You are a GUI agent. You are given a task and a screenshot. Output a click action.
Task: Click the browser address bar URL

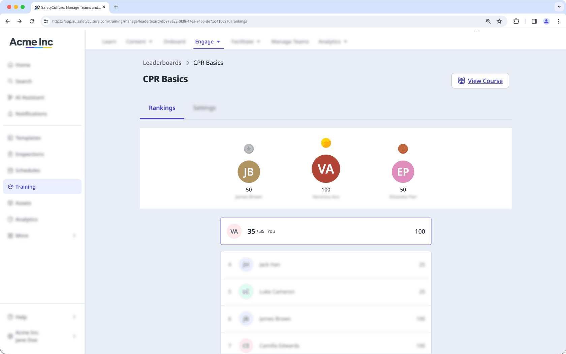[150, 21]
